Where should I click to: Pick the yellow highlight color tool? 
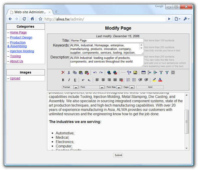tap(154, 80)
